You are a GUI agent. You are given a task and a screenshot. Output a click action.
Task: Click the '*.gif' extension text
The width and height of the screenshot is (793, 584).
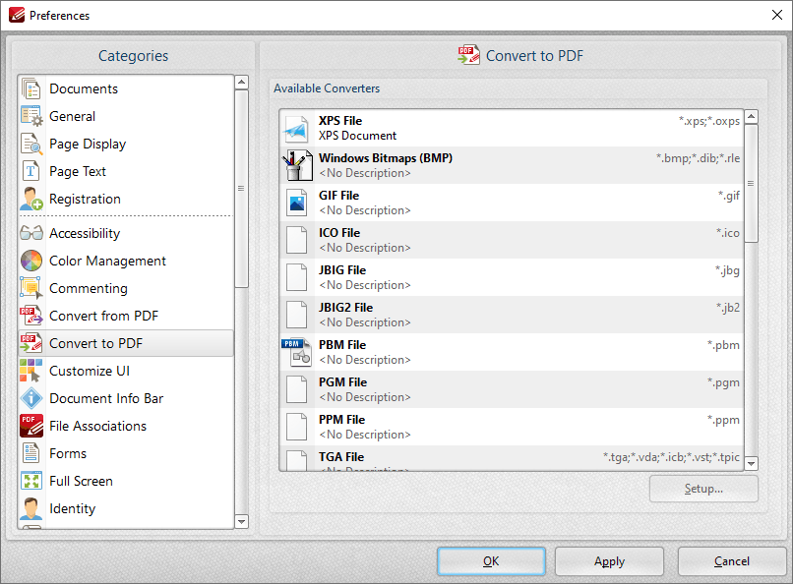click(729, 196)
